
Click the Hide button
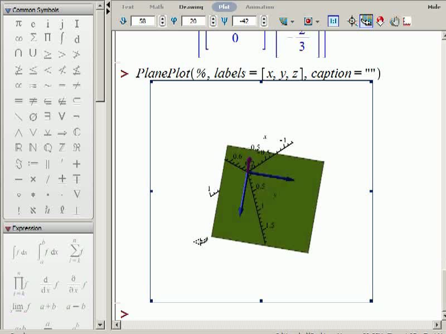tap(434, 7)
